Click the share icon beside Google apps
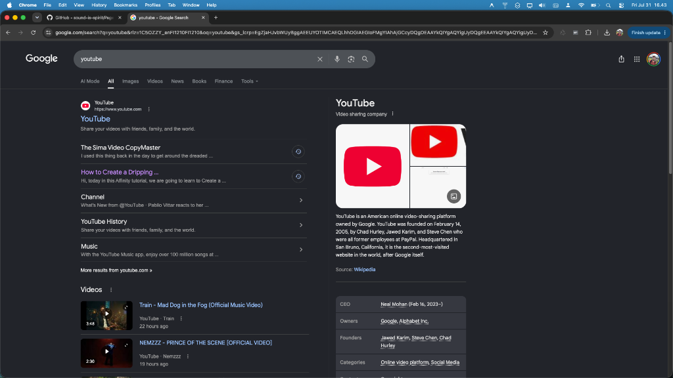Image resolution: width=673 pixels, height=378 pixels. coord(621,59)
